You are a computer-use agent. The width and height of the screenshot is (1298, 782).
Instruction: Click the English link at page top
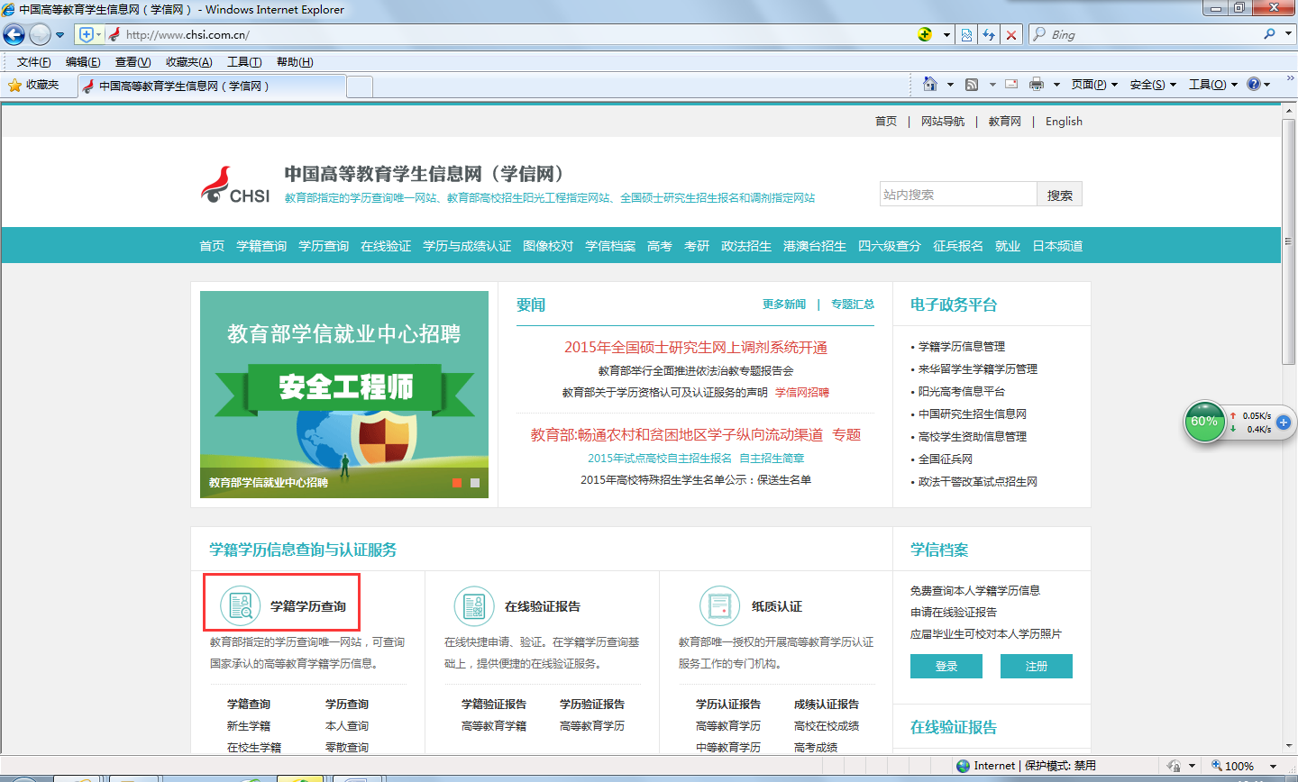(1064, 122)
